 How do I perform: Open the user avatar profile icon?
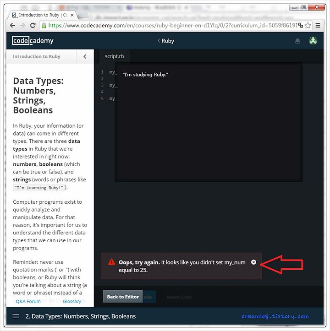tap(313, 41)
